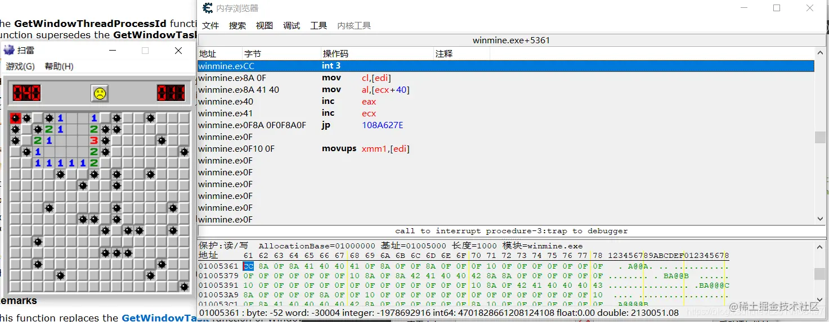Click the 注释 column header
829x322 pixels.
click(461, 53)
